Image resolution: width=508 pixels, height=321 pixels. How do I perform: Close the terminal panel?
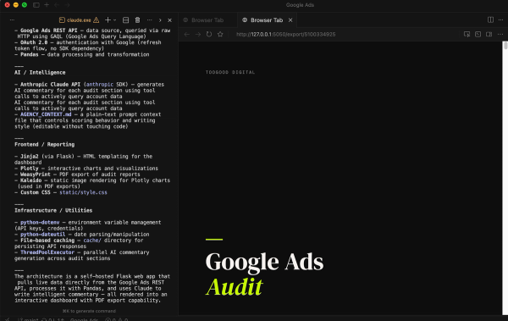tap(170, 20)
